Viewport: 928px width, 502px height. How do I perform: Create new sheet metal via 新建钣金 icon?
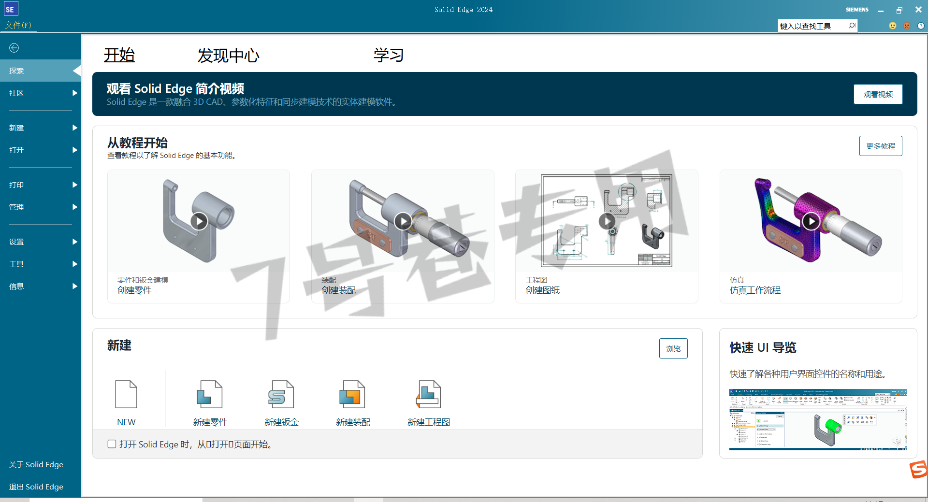pos(281,394)
